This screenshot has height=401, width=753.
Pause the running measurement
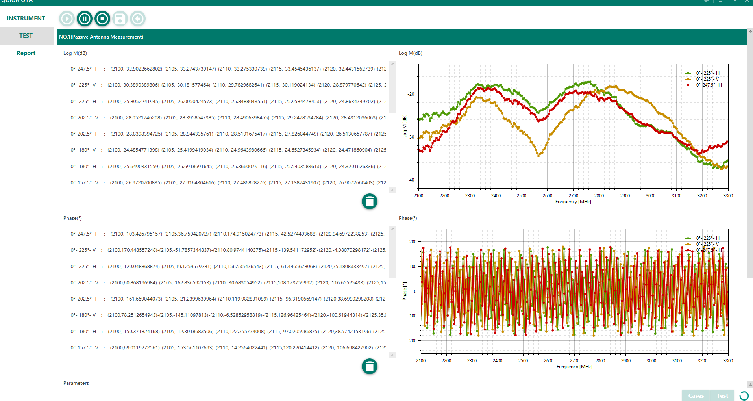85,19
